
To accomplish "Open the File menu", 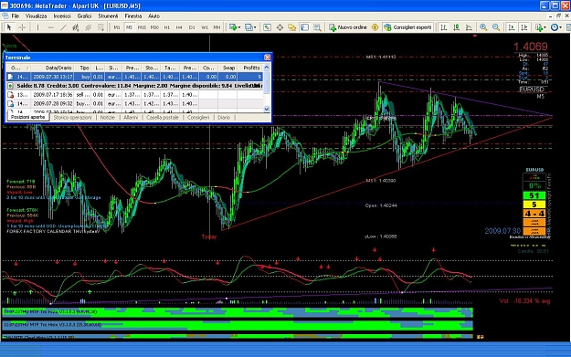I will (16, 16).
